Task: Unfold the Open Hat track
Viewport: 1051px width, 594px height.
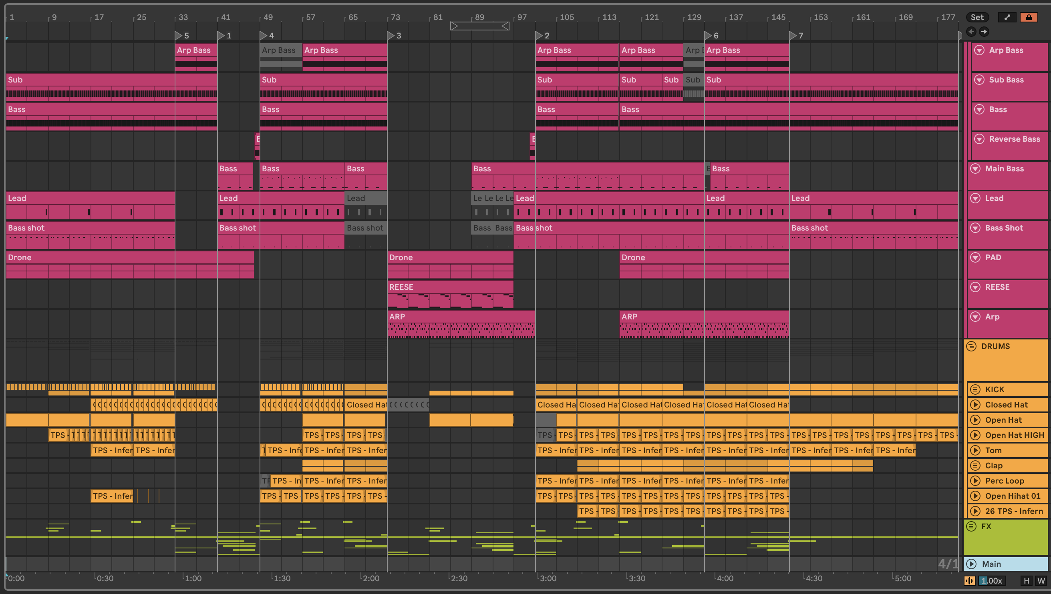Action: (x=975, y=420)
